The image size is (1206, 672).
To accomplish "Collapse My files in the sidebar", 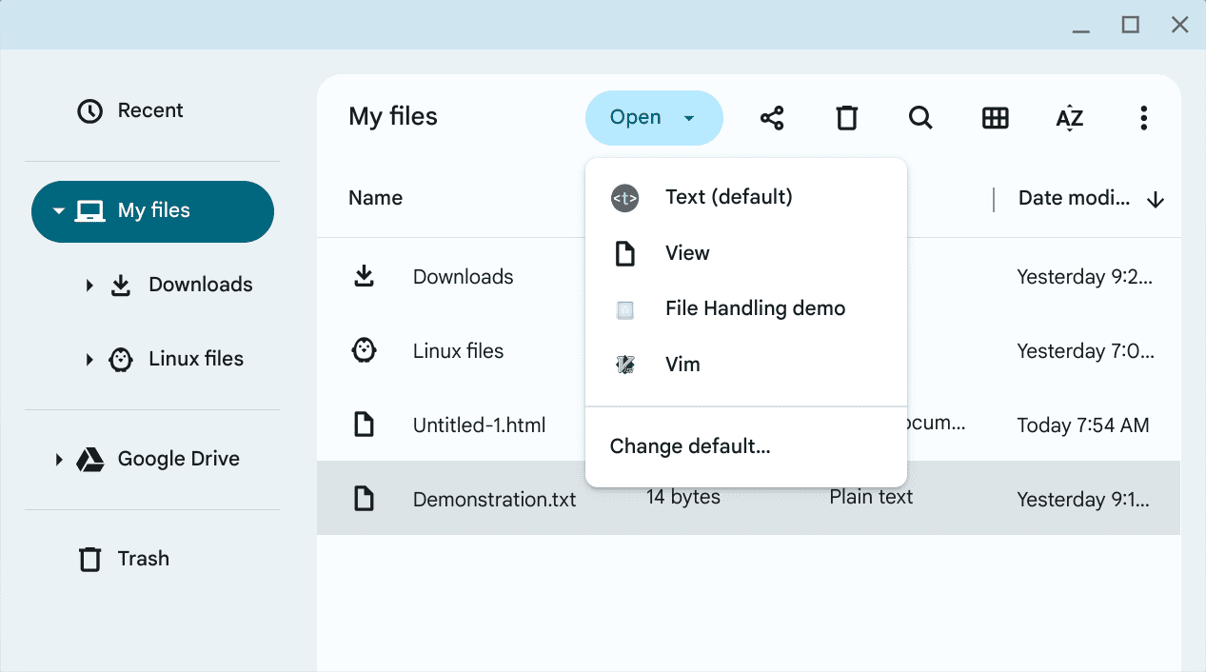I will tap(58, 211).
